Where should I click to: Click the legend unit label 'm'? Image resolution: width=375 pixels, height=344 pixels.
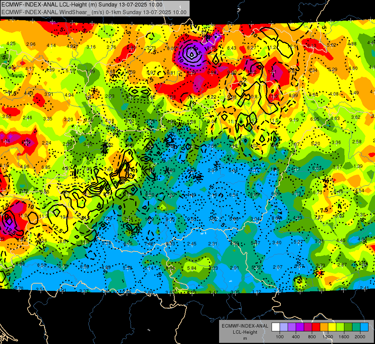point(245,338)
